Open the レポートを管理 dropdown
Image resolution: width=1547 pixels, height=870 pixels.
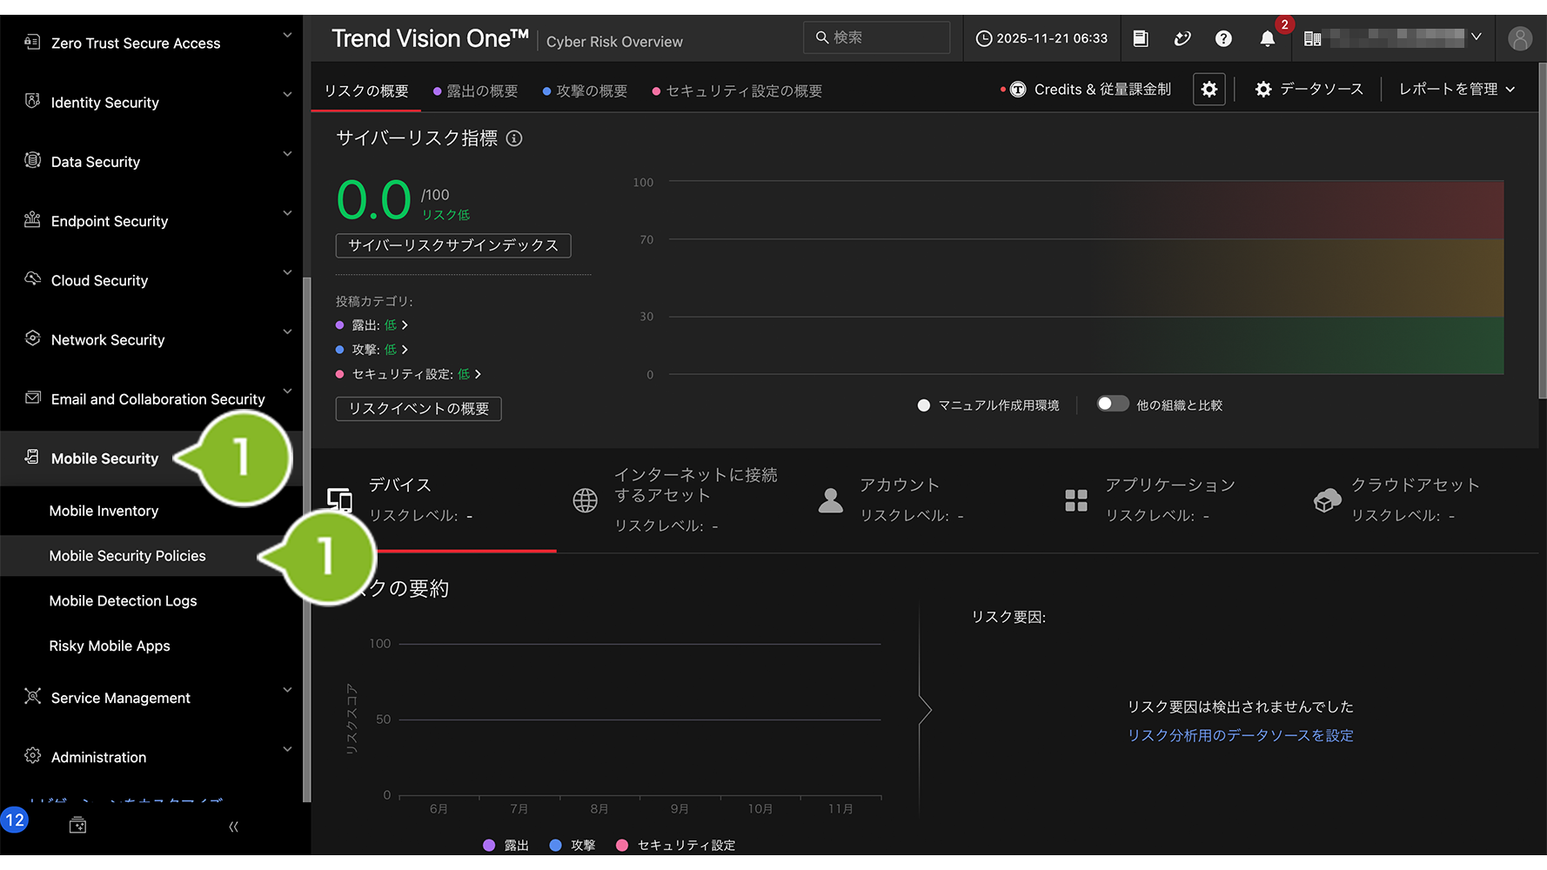click(1457, 90)
